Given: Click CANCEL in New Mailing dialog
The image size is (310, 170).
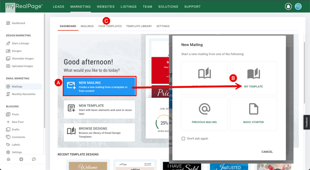Looking at the screenshot, I should pyautogui.click(x=267, y=152).
